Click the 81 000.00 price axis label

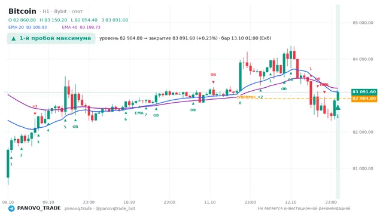pyautogui.click(x=363, y=168)
